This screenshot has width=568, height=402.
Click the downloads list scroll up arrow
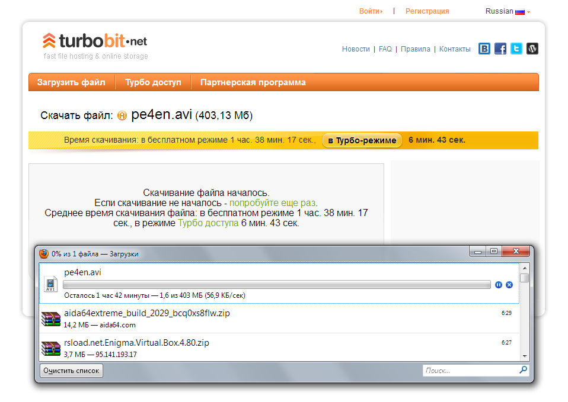point(524,268)
